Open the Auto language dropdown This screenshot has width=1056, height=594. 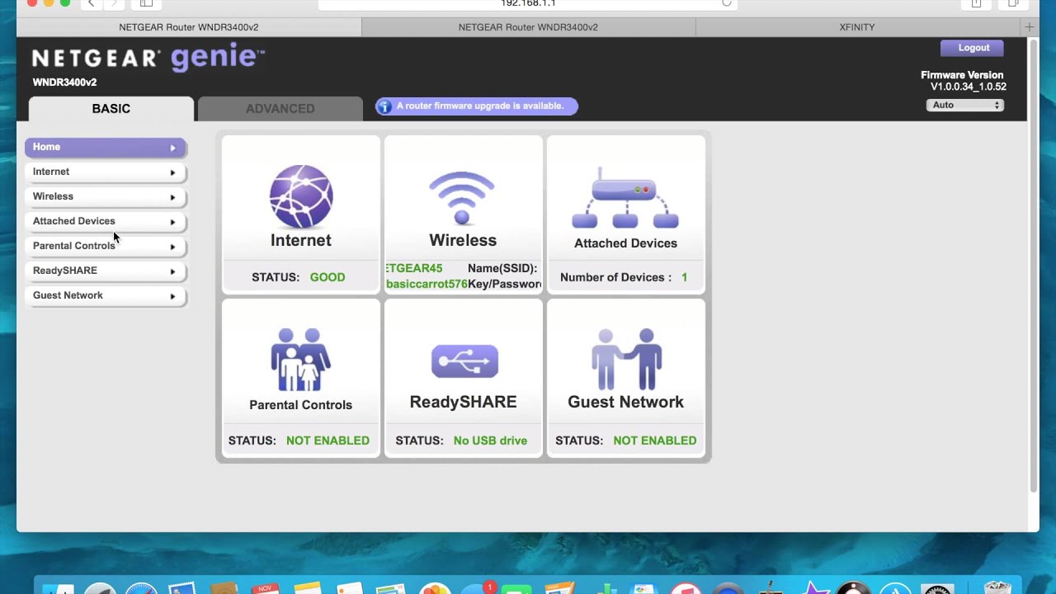pos(964,106)
